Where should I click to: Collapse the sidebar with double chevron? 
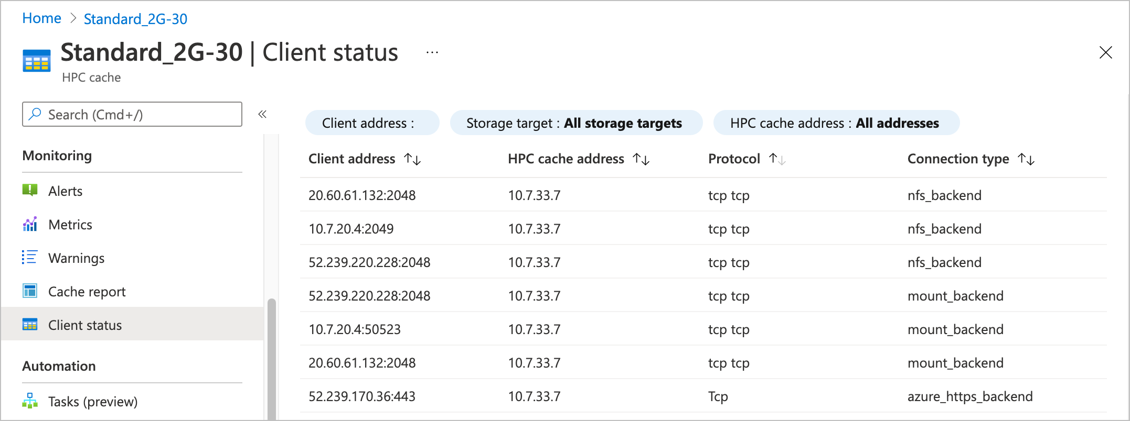pyautogui.click(x=262, y=114)
